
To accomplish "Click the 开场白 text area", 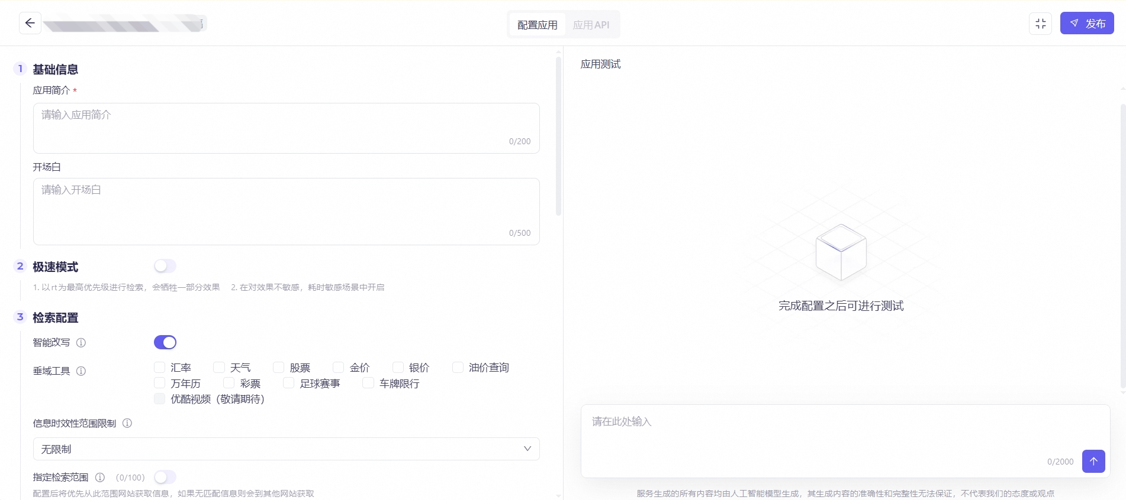I will click(287, 212).
